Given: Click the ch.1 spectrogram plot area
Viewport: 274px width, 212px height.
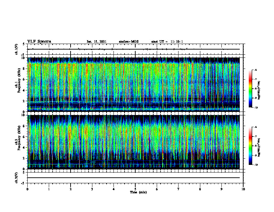Looking at the screenshot, I should tap(134, 85).
